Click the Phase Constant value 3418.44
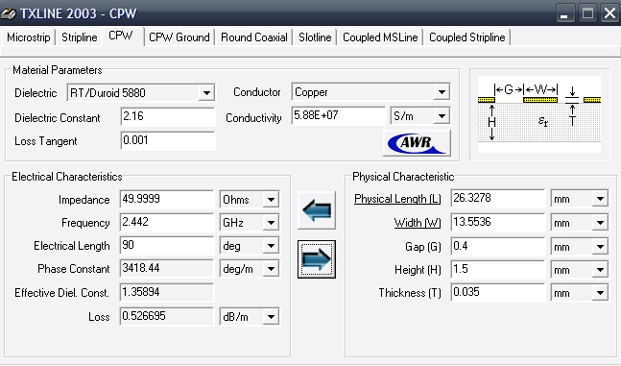621x366 pixels. [167, 268]
